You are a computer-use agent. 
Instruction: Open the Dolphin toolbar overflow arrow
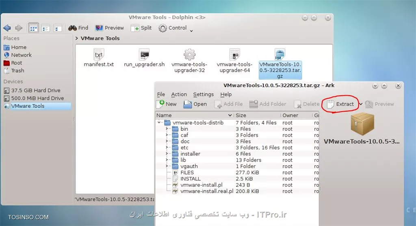(191, 31)
